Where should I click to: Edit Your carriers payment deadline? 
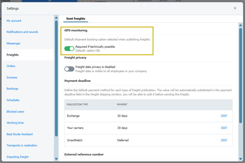click(224, 128)
